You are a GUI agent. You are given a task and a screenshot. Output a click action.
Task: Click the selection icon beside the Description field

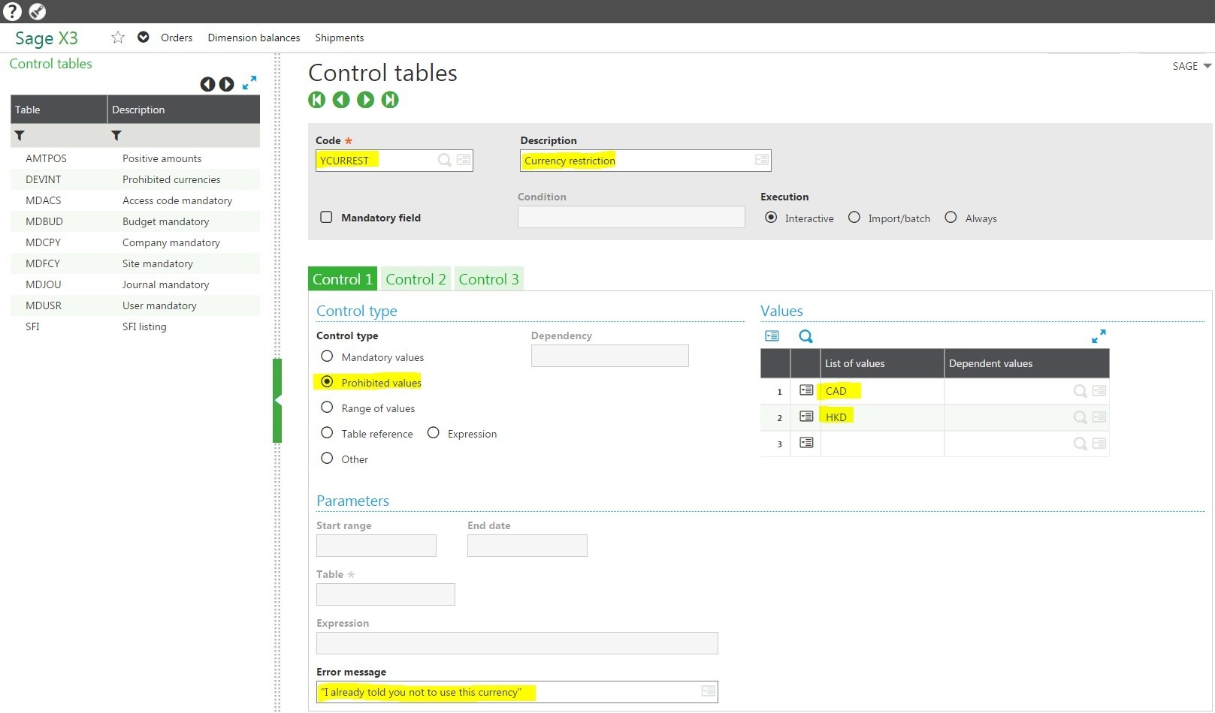point(760,160)
